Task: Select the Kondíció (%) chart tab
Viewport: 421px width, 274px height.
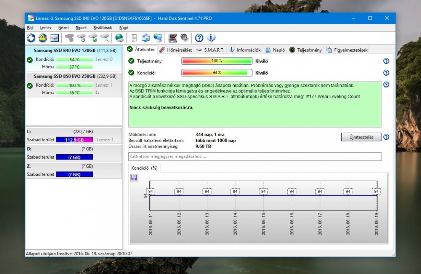Action: click(x=144, y=168)
